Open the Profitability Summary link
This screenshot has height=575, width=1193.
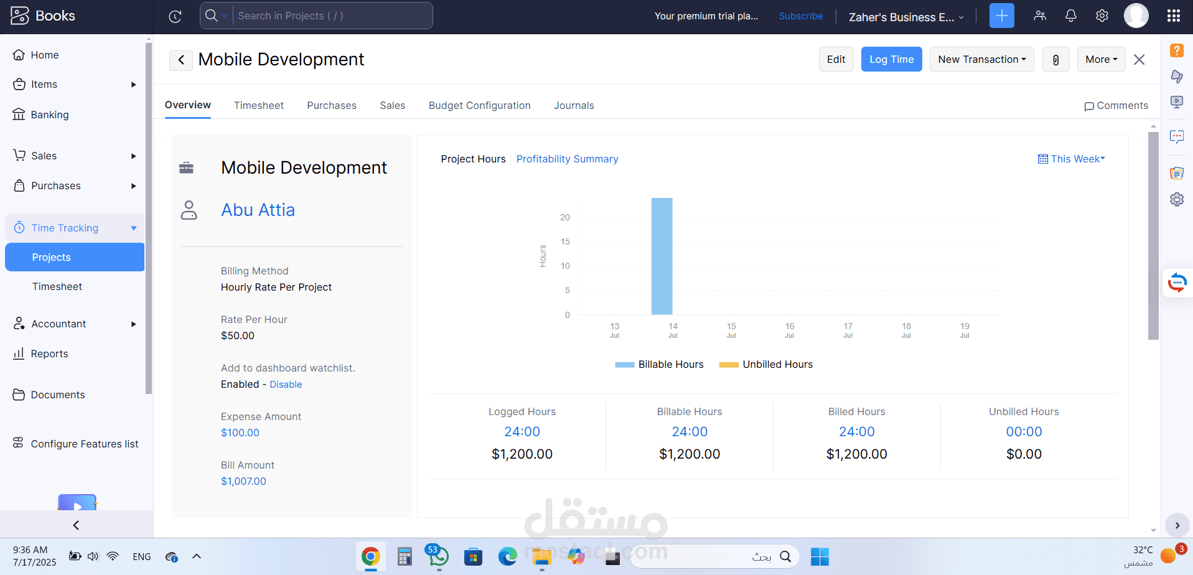click(x=567, y=159)
